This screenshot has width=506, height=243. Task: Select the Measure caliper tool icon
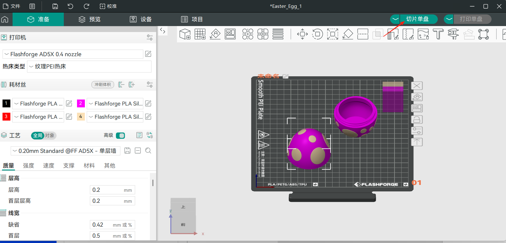pyautogui.click(x=453, y=34)
